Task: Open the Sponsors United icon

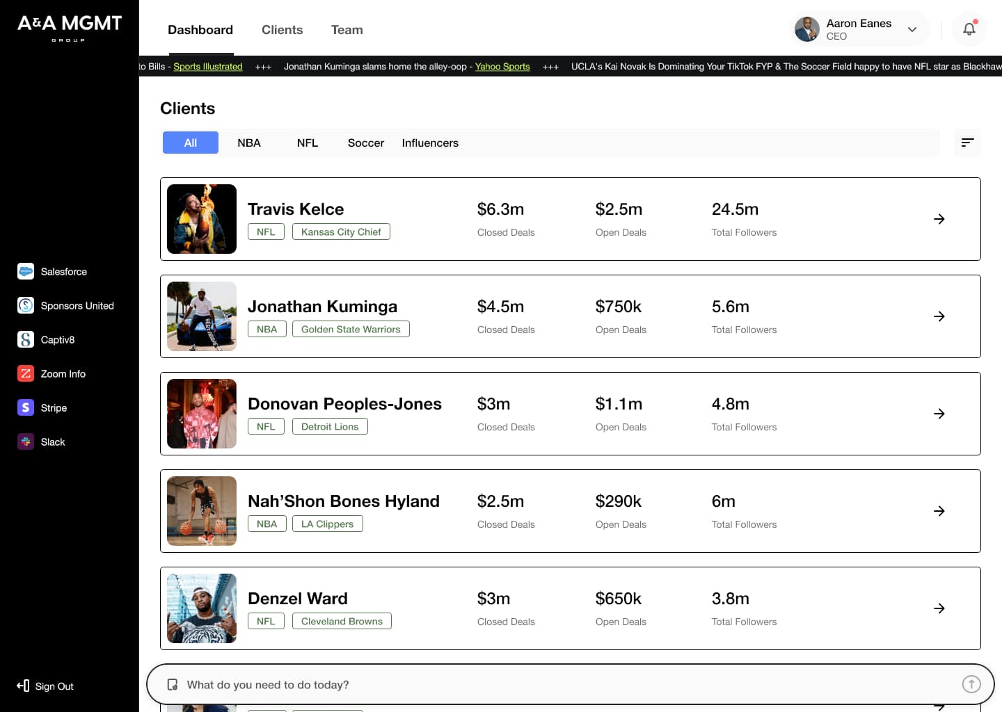Action: (26, 306)
